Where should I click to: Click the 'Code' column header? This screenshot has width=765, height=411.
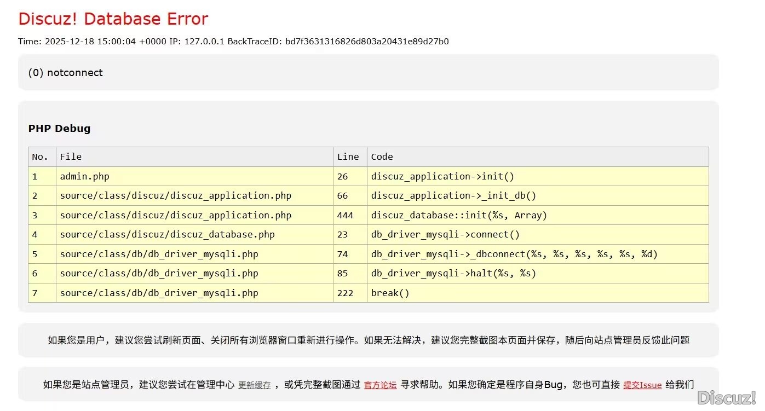point(382,157)
